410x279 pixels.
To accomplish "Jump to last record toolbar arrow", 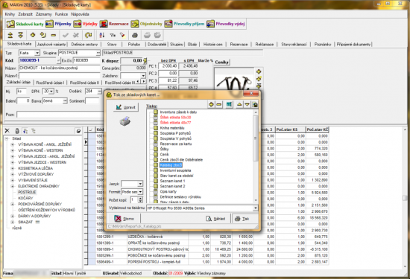I will (x=20, y=35).
